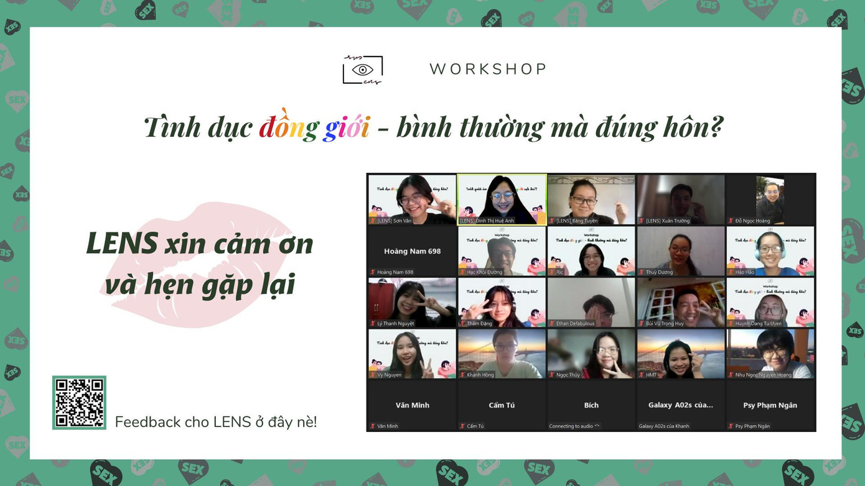Unmute Băng Tuyền's microphone
Viewport: 865px width, 486px height.
point(551,219)
